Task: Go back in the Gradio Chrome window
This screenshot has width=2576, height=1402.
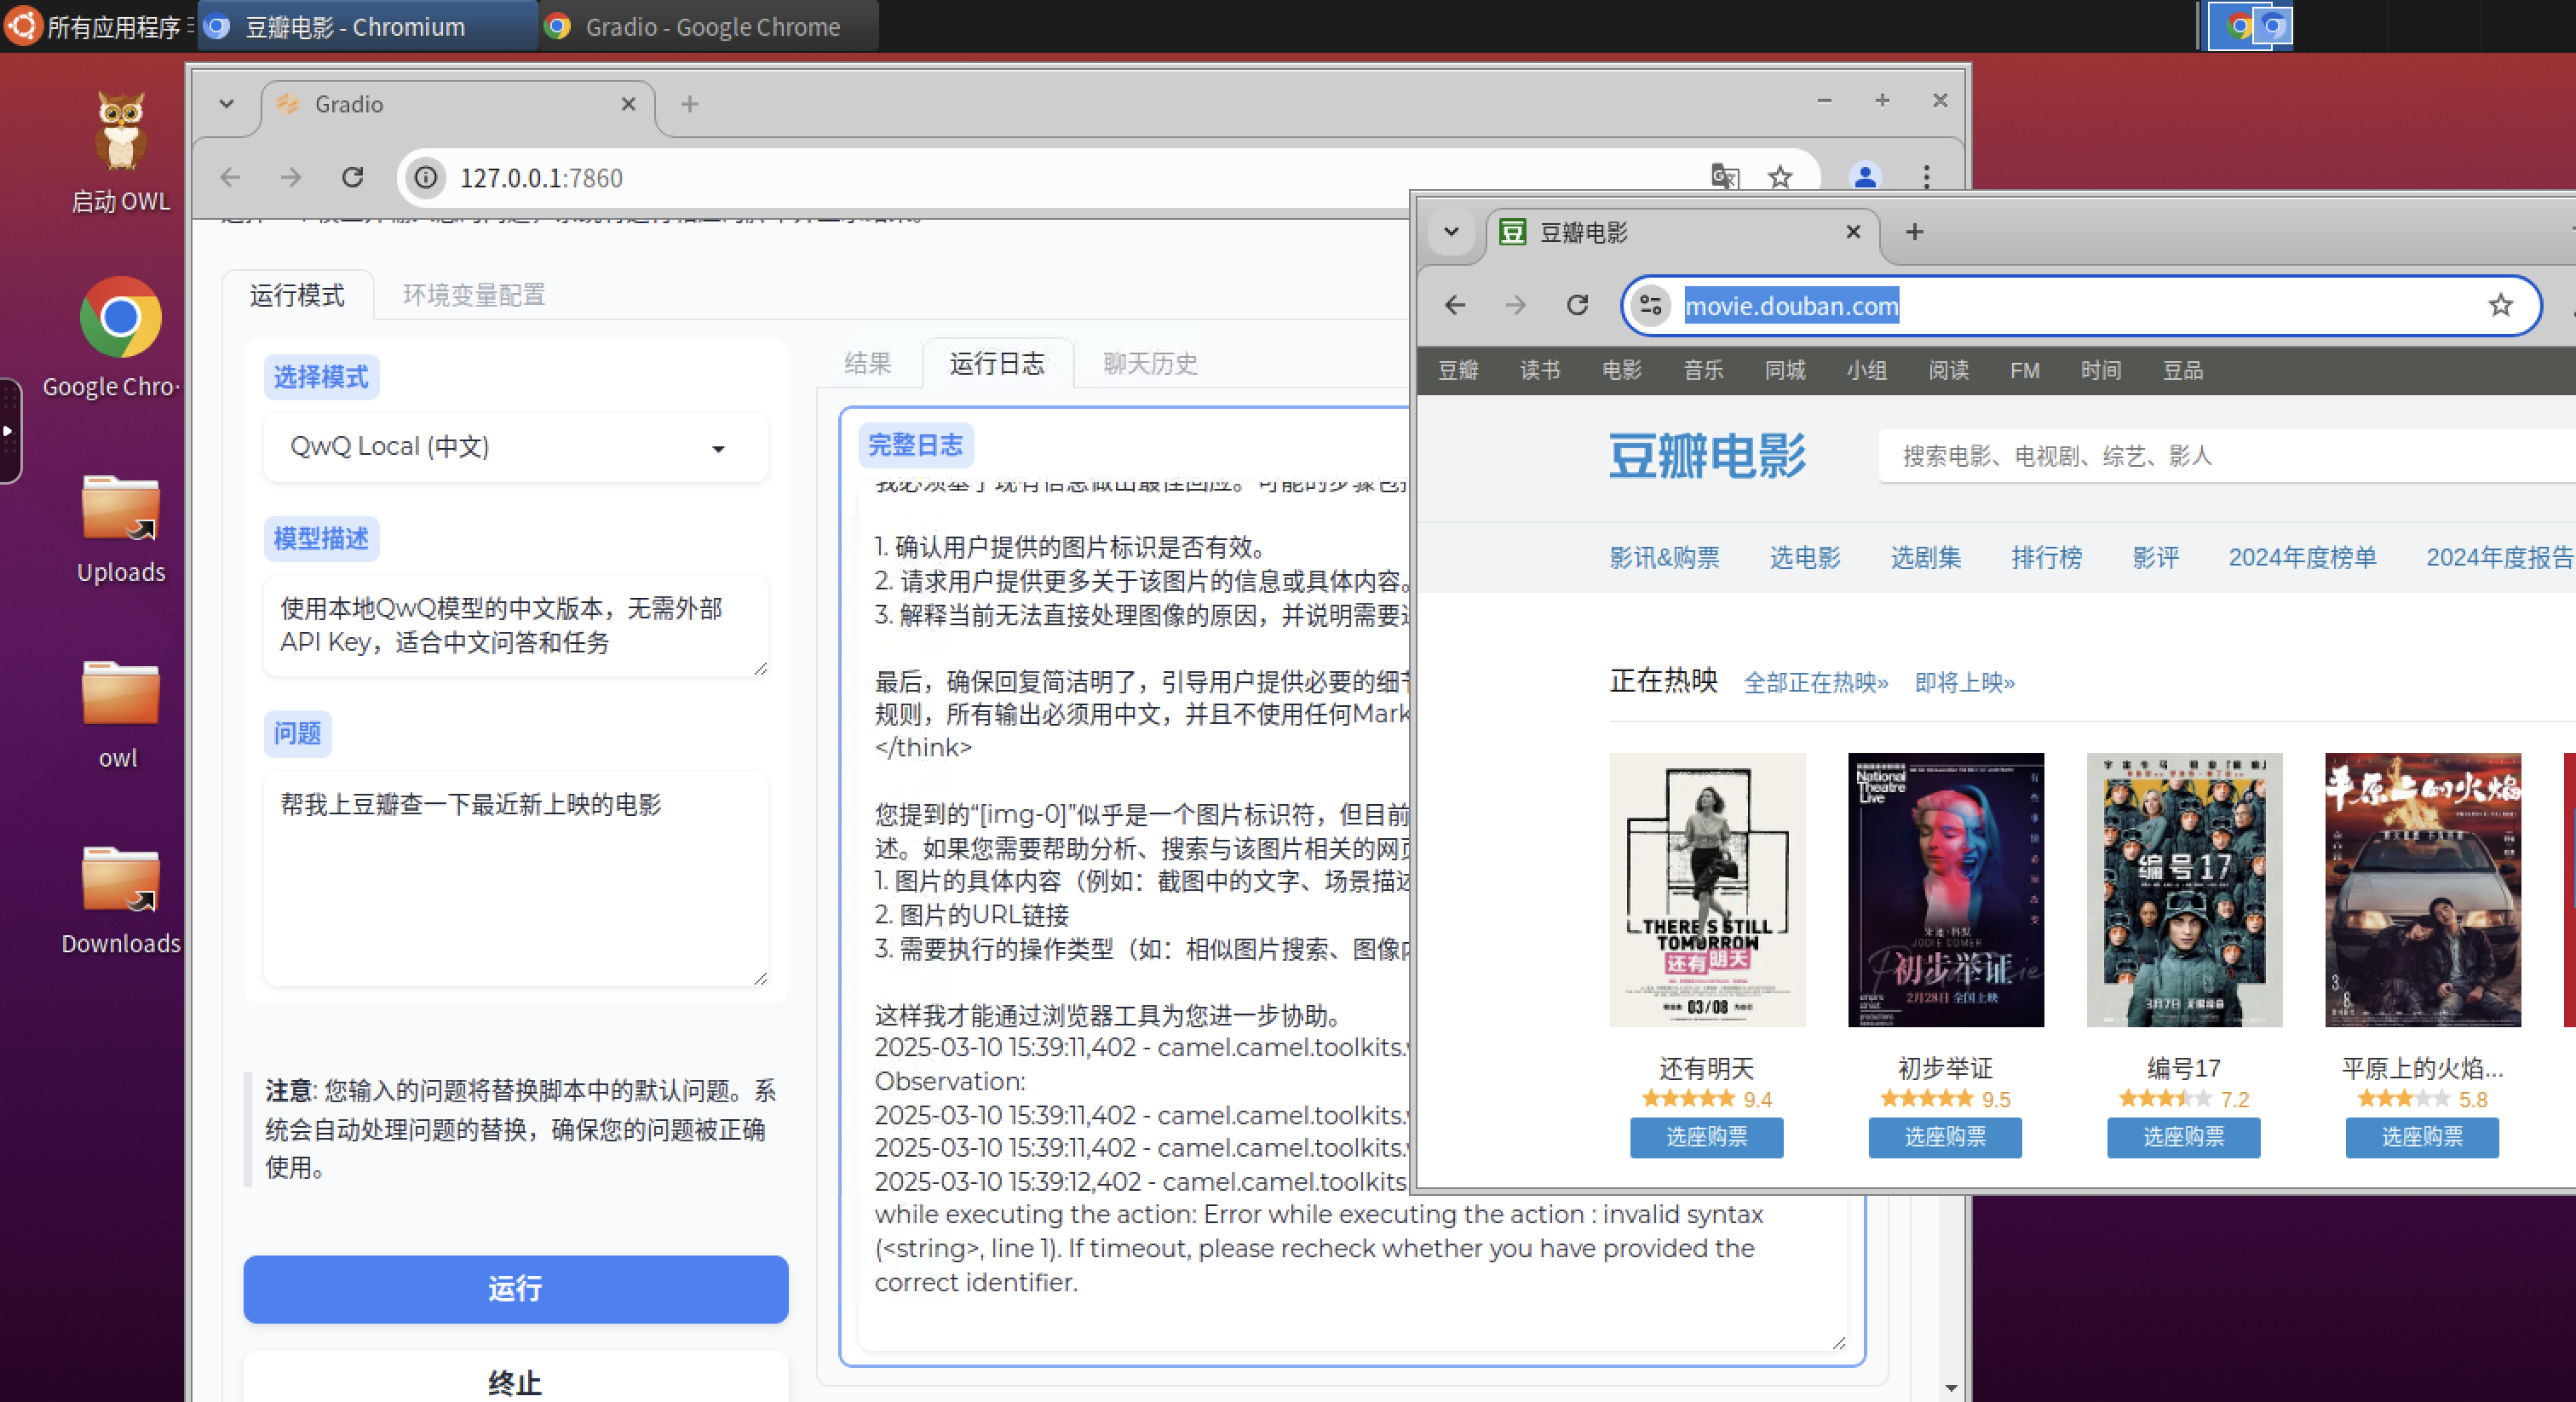Action: point(231,177)
